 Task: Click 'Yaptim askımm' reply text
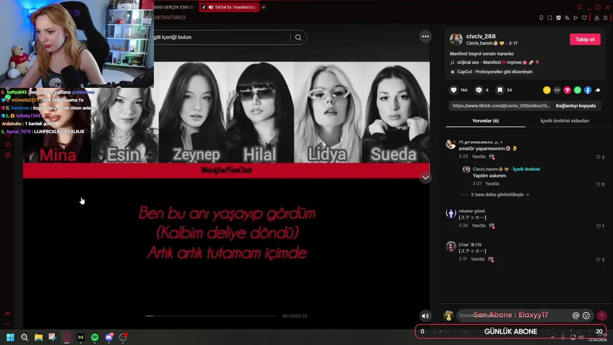[489, 176]
